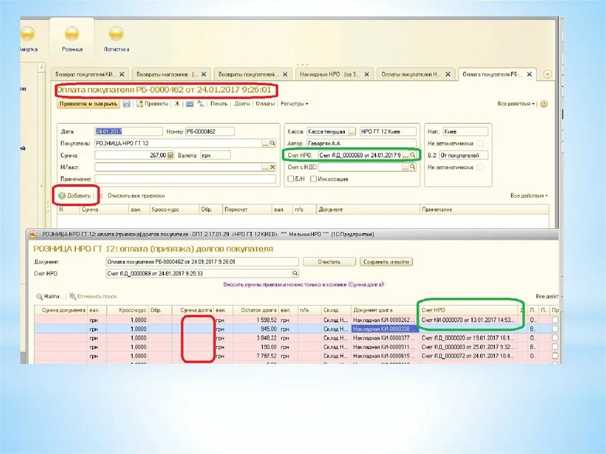Open calculator icon in Сумма field
The image size is (606, 454).
coord(170,155)
